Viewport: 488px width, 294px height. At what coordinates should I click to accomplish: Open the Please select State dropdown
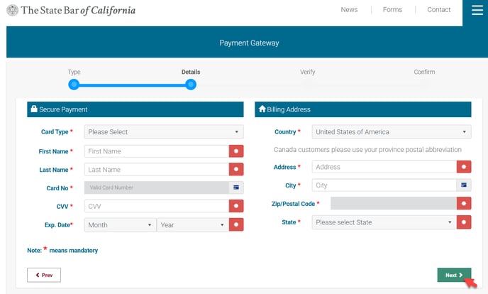384,222
